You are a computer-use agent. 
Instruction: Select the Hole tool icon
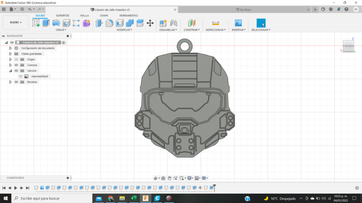pyautogui.click(x=66, y=23)
